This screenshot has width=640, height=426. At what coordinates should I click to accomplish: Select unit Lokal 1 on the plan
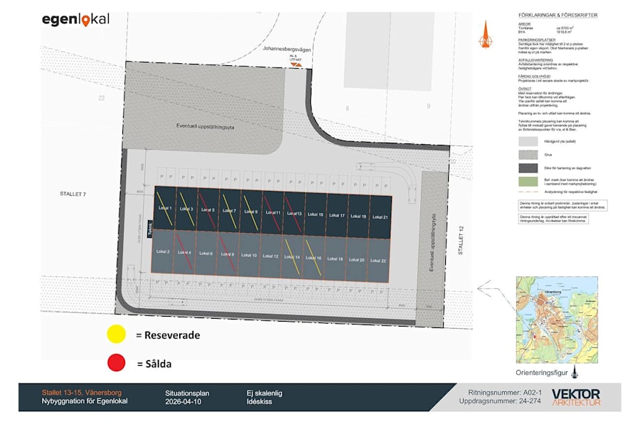click(x=165, y=207)
